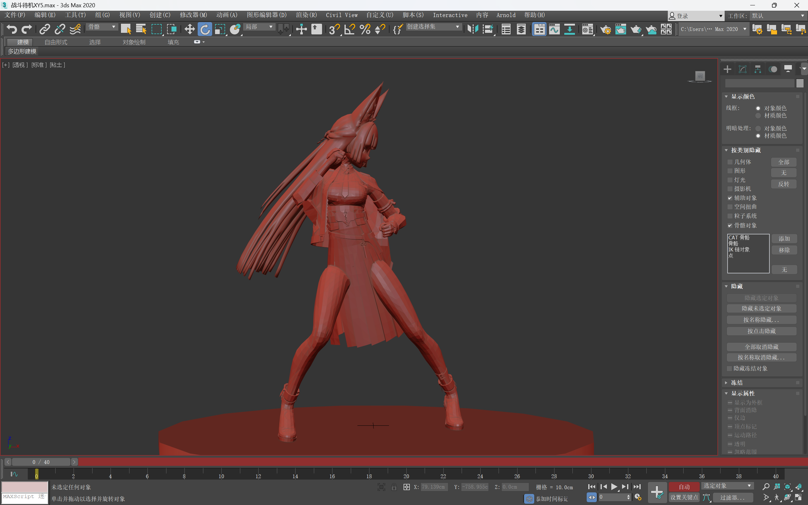Screen dimensions: 808x505
Task: Switch to the 自由形式 ribbon tab
Action: [56, 42]
